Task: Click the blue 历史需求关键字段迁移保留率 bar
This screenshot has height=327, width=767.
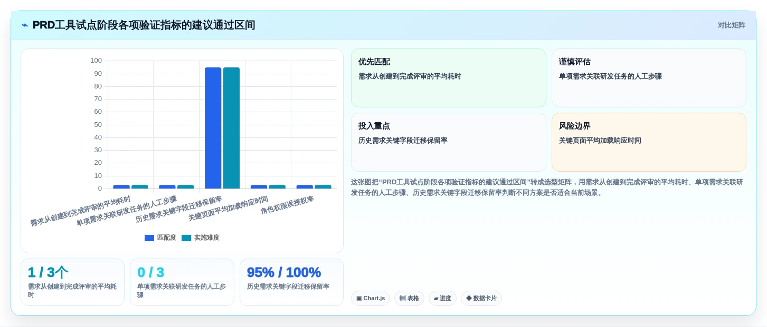Action: pos(213,128)
